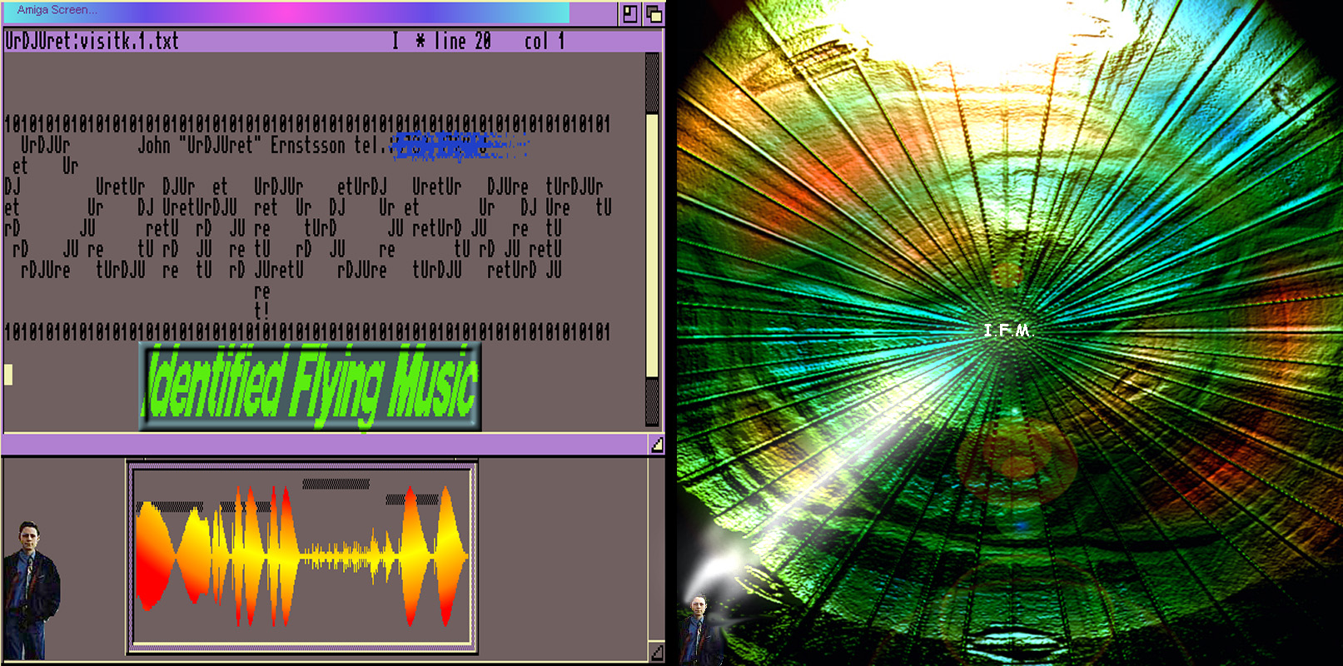Click the 'Identified Flying Music' banner
Viewport: 1343px width, 666px height.
310,386
